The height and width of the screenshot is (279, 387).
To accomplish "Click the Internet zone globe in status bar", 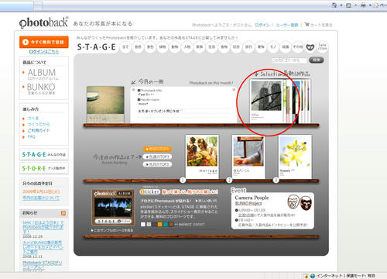I will (313, 276).
